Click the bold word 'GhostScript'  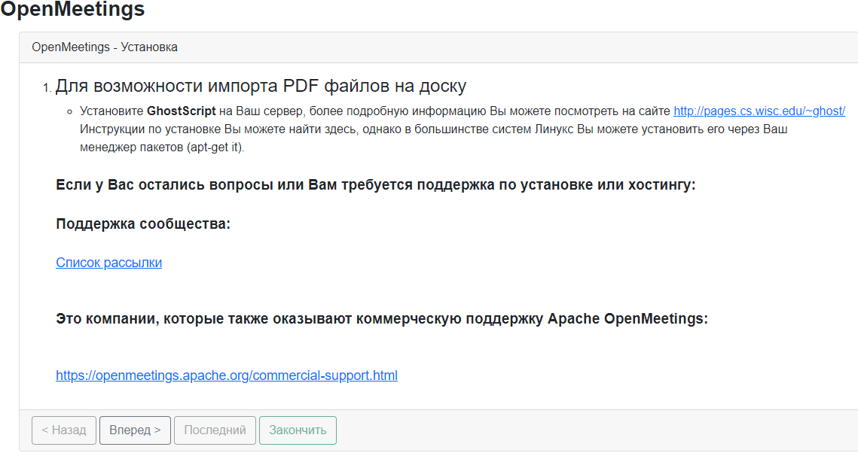click(x=181, y=111)
